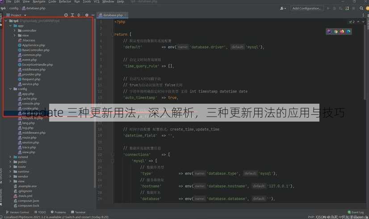Image resolution: width=369 pixels, height=219 pixels.
Task: Open the Project view selector dropdown
Action: (17, 15)
